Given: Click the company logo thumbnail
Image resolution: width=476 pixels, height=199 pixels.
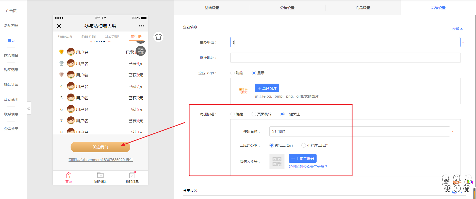Looking at the screenshot, I should pyautogui.click(x=243, y=90).
